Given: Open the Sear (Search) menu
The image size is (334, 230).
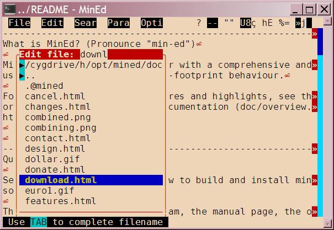Looking at the screenshot, I should (x=86, y=23).
